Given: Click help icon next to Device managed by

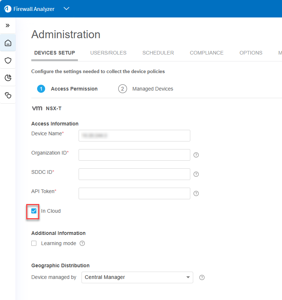Looking at the screenshot, I should [202, 277].
